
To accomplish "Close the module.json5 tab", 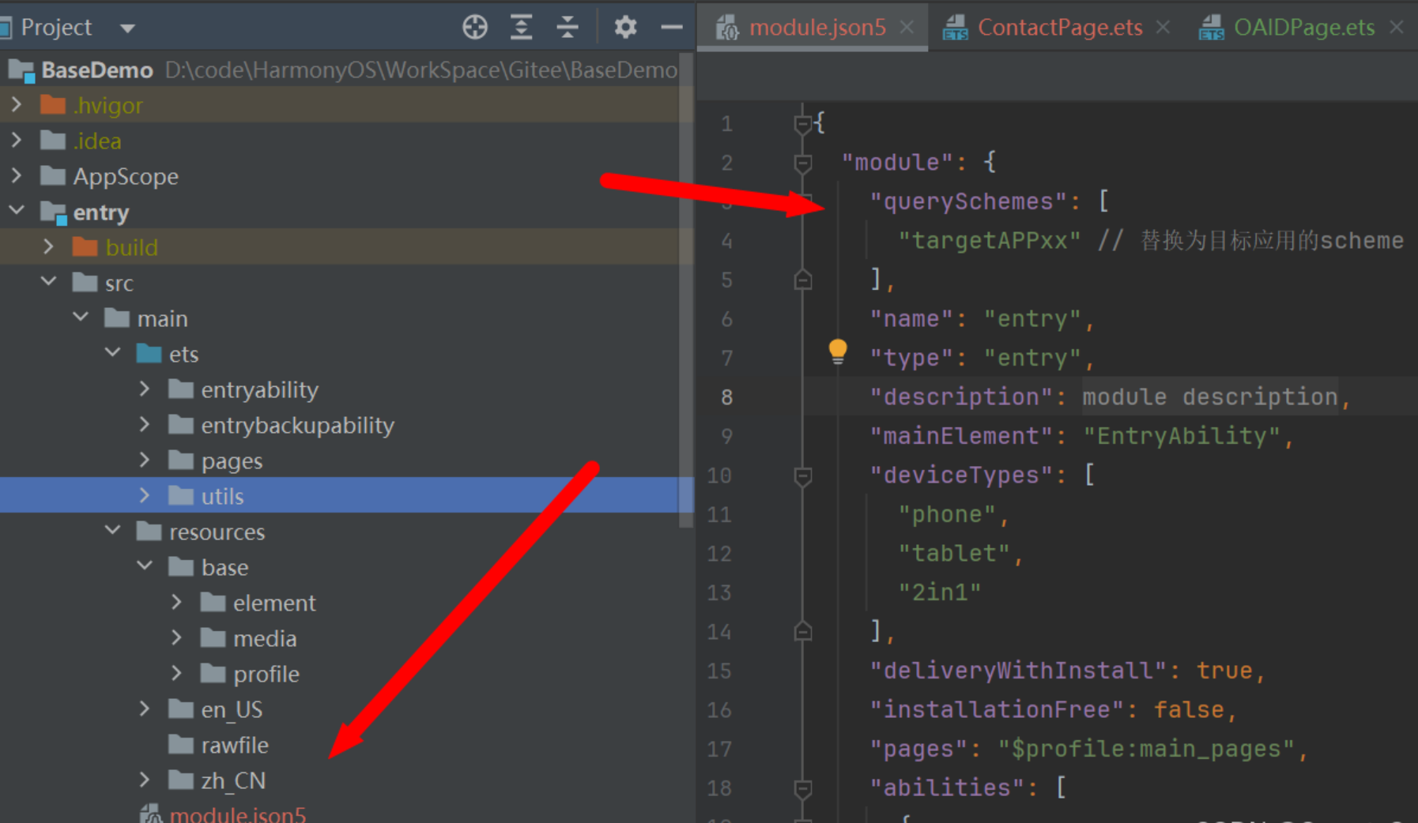I will click(907, 28).
